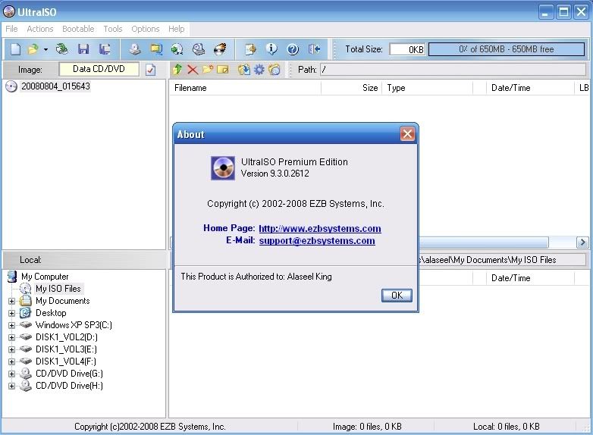Select My Computer in Local tree
Image resolution: width=593 pixels, height=435 pixels.
[45, 277]
